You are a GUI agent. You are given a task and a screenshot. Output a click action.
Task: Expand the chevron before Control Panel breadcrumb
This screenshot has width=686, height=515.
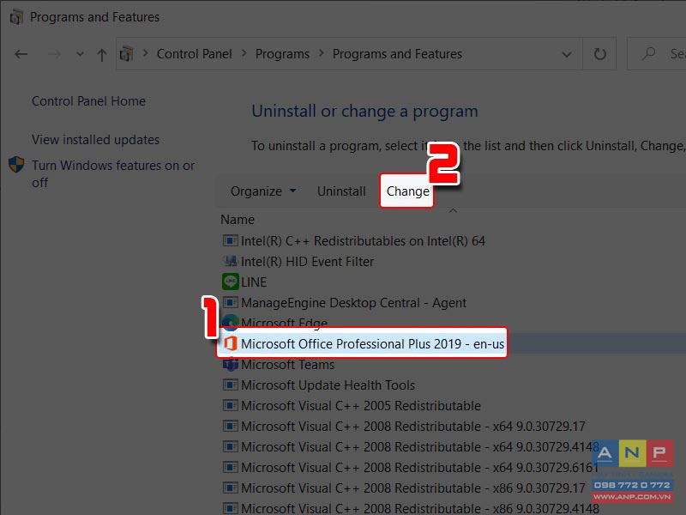[146, 53]
